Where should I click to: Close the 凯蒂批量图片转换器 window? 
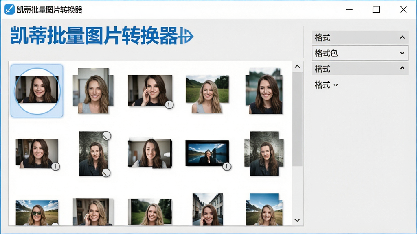click(404, 10)
